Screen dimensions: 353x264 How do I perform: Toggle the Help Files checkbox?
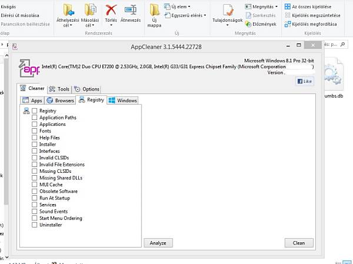click(35, 138)
